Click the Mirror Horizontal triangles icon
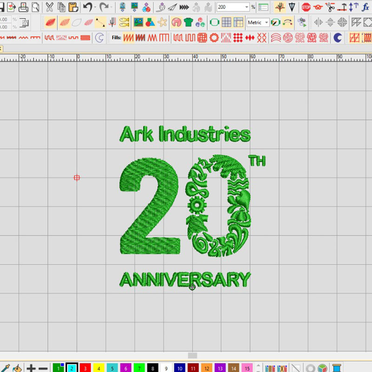This screenshot has height=372, width=372. click(x=318, y=22)
